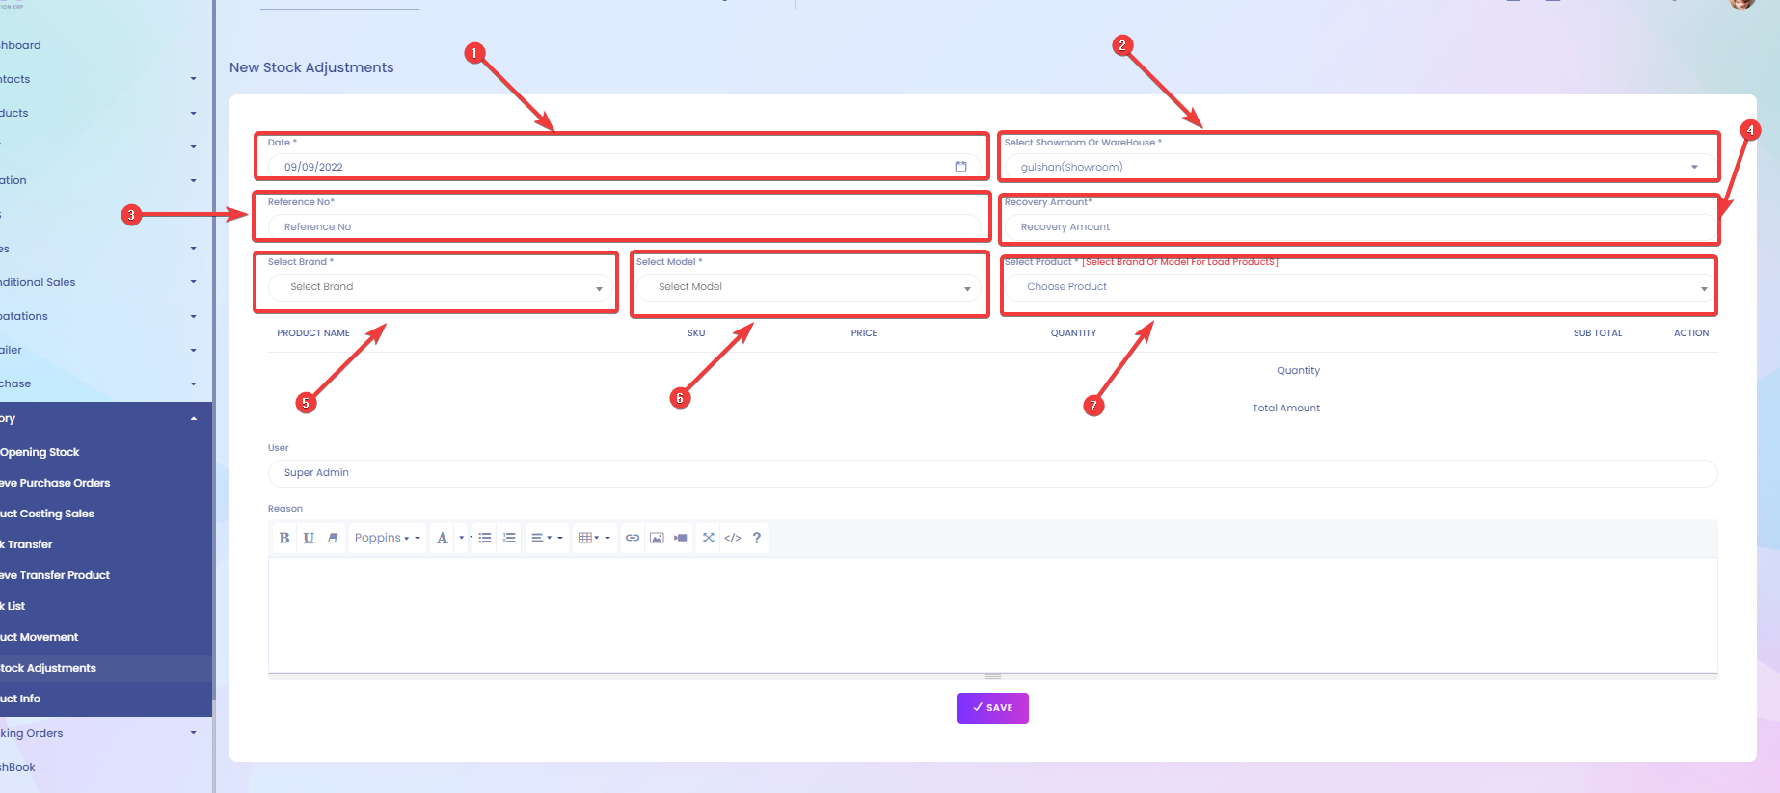Open the CashBook sidebar item

click(x=17, y=767)
